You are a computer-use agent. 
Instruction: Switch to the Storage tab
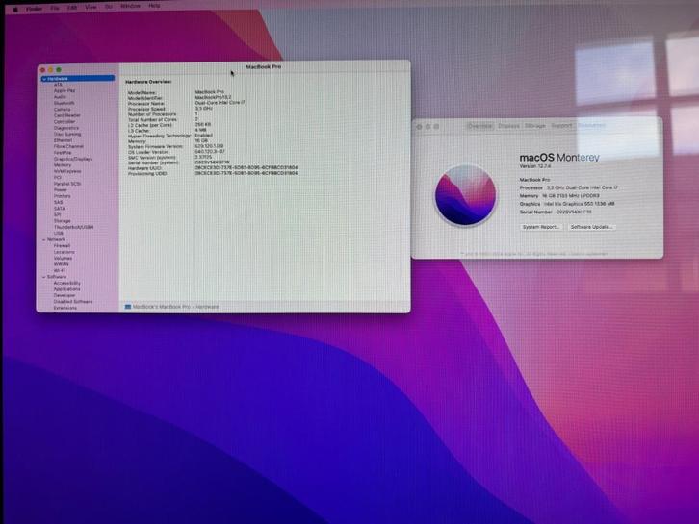coord(535,125)
